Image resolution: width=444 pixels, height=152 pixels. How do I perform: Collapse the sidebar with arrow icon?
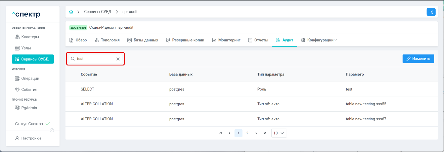(52, 130)
